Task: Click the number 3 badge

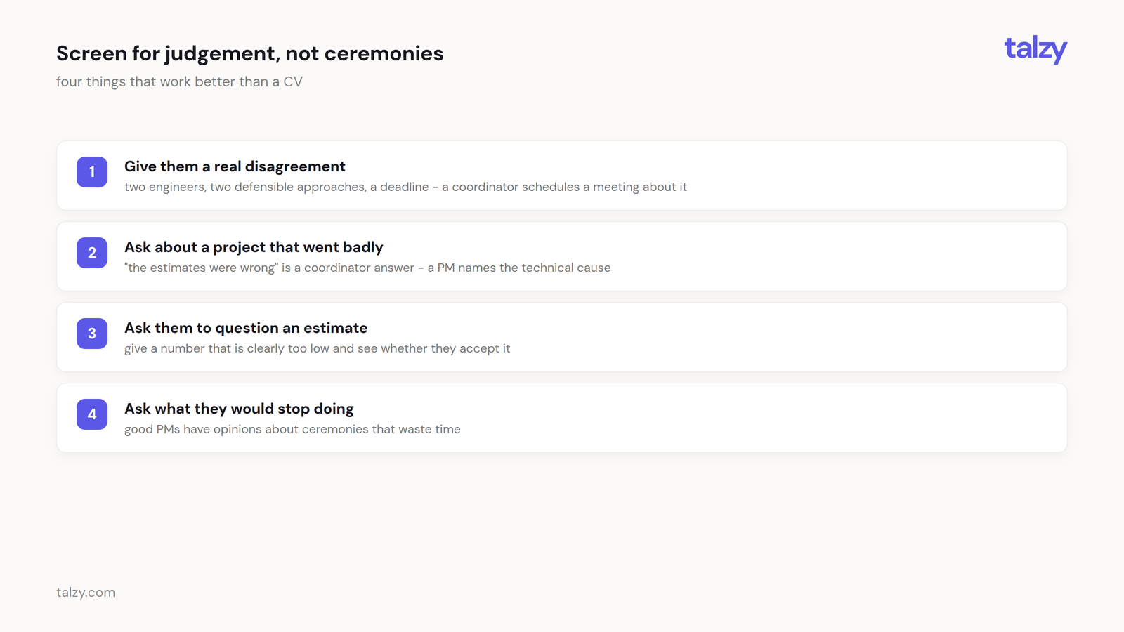Action: point(92,334)
